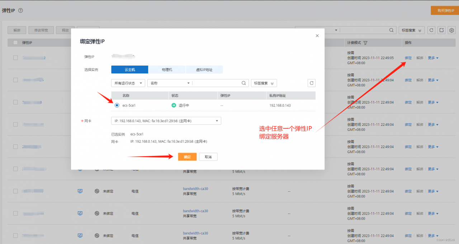Switch to the 物理机 tab

pyautogui.click(x=167, y=70)
